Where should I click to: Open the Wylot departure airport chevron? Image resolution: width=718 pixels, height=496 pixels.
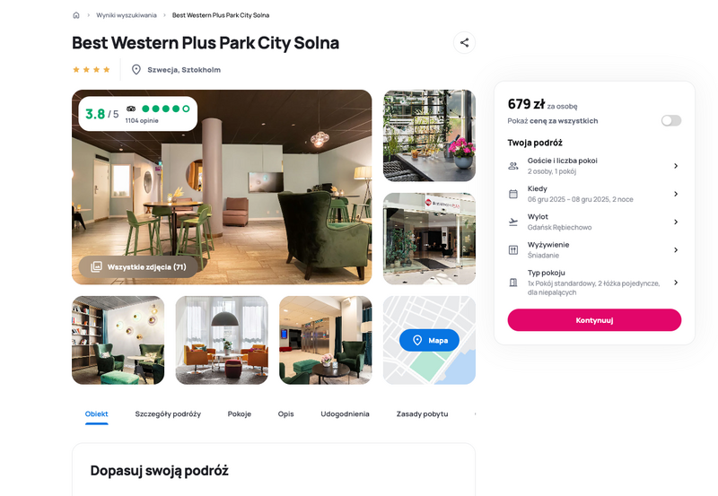tap(676, 222)
